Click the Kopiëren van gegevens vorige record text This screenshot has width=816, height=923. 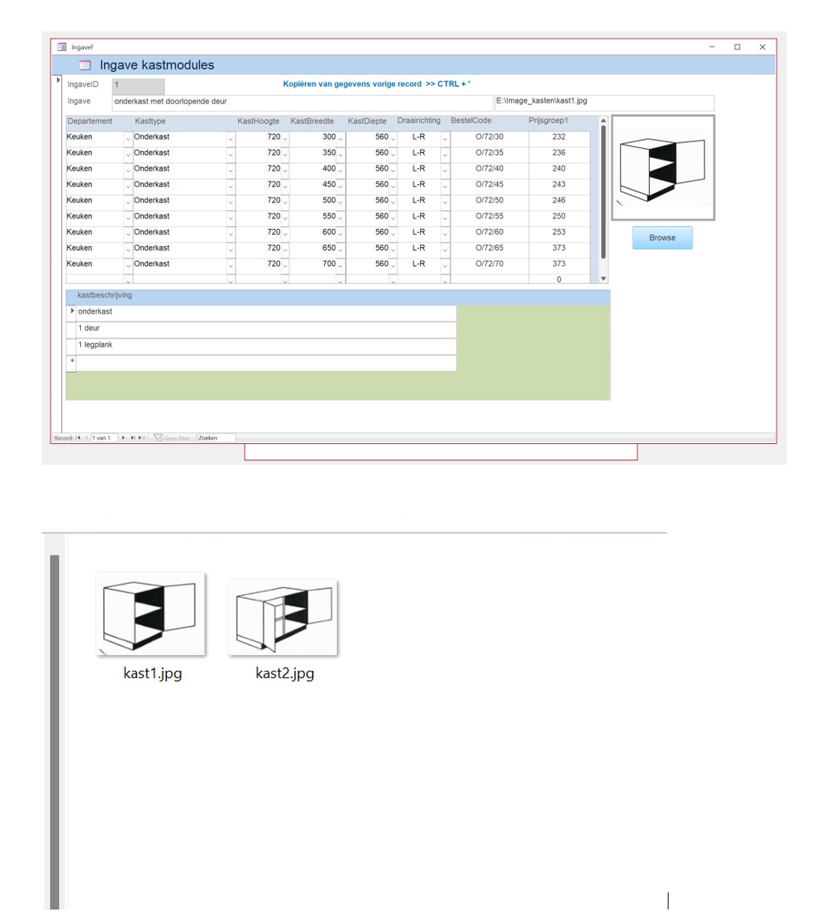pyautogui.click(x=380, y=83)
